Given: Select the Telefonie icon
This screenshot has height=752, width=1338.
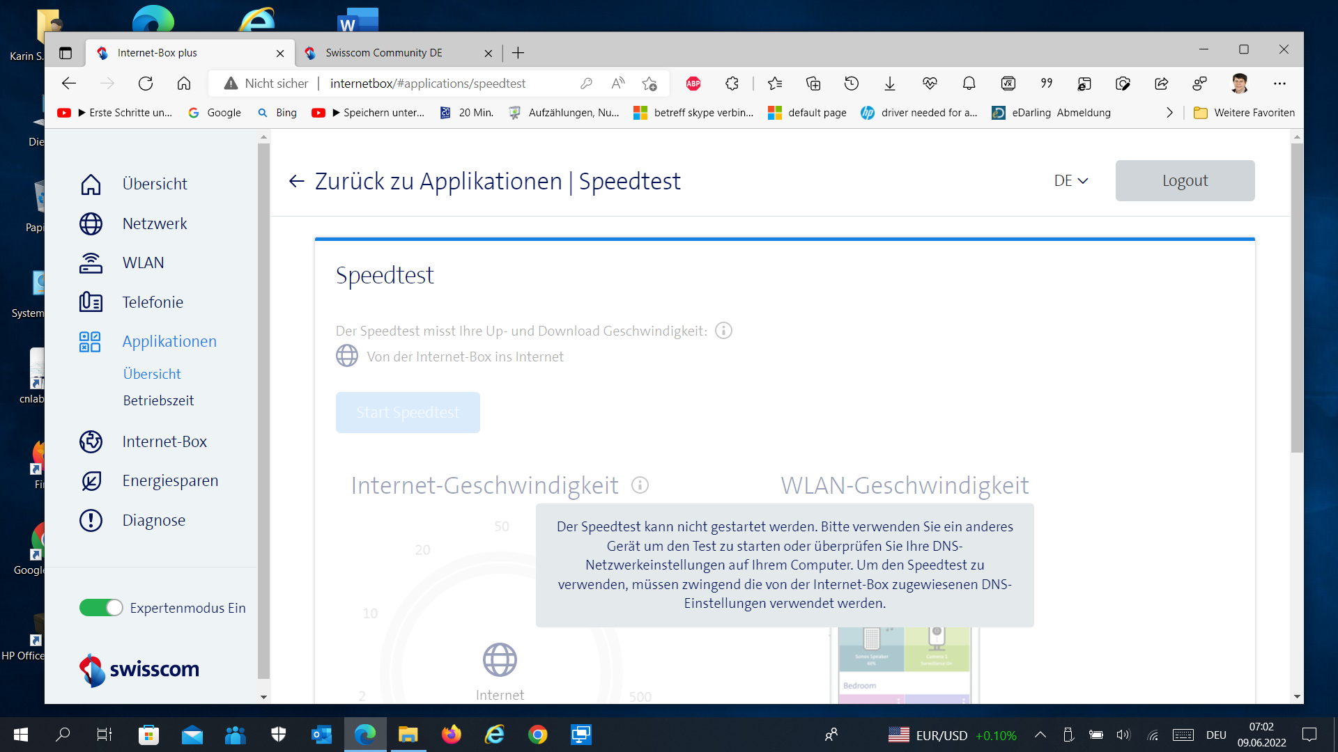Looking at the screenshot, I should (x=91, y=302).
